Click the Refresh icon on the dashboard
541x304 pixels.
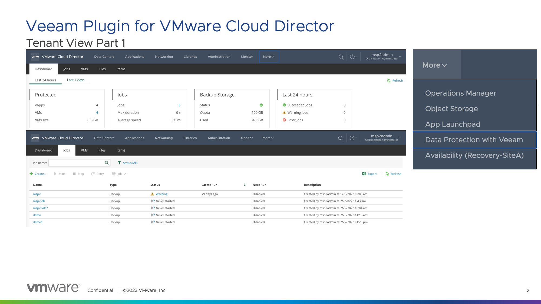[x=389, y=81]
